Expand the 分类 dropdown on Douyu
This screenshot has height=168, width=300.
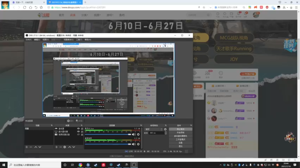pyautogui.click(x=84, y=15)
